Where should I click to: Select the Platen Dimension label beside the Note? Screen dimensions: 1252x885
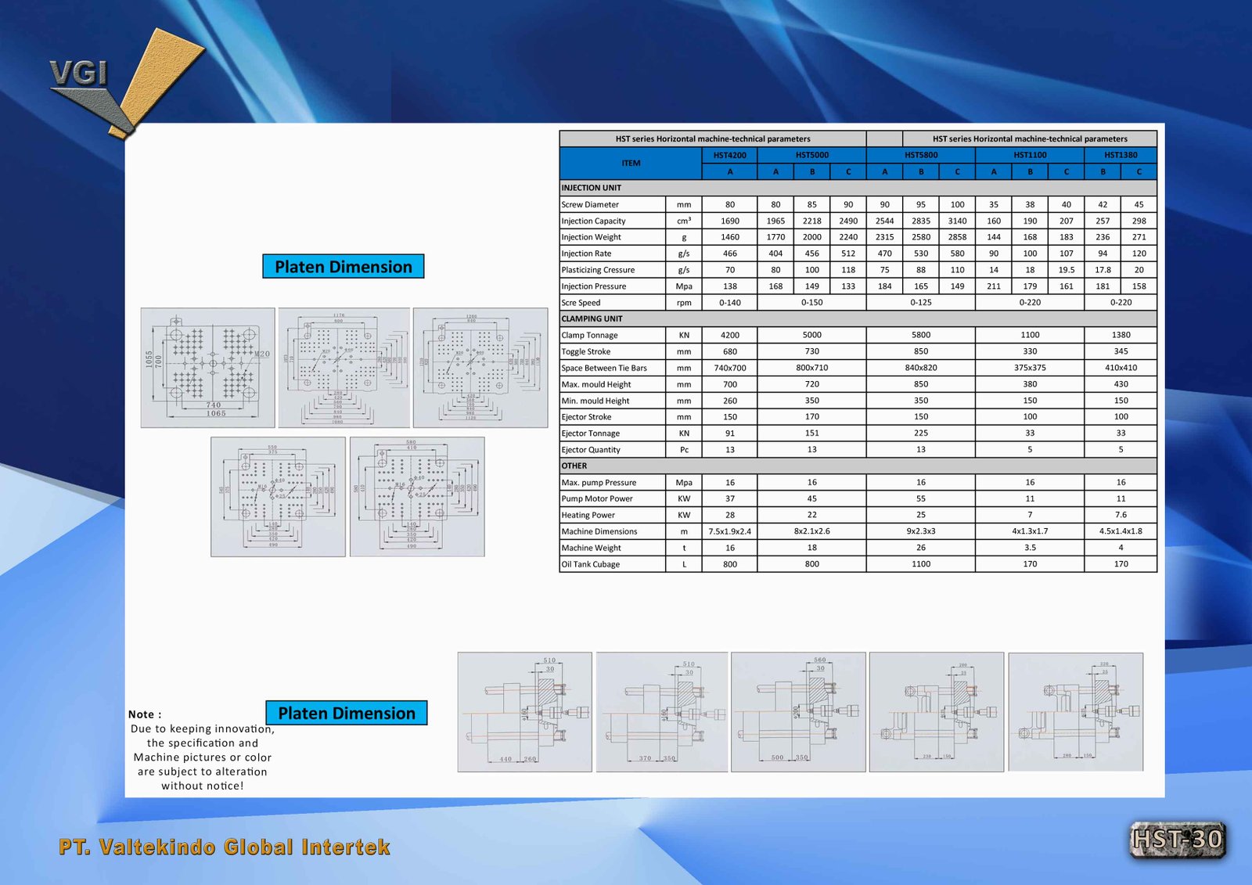pos(347,713)
